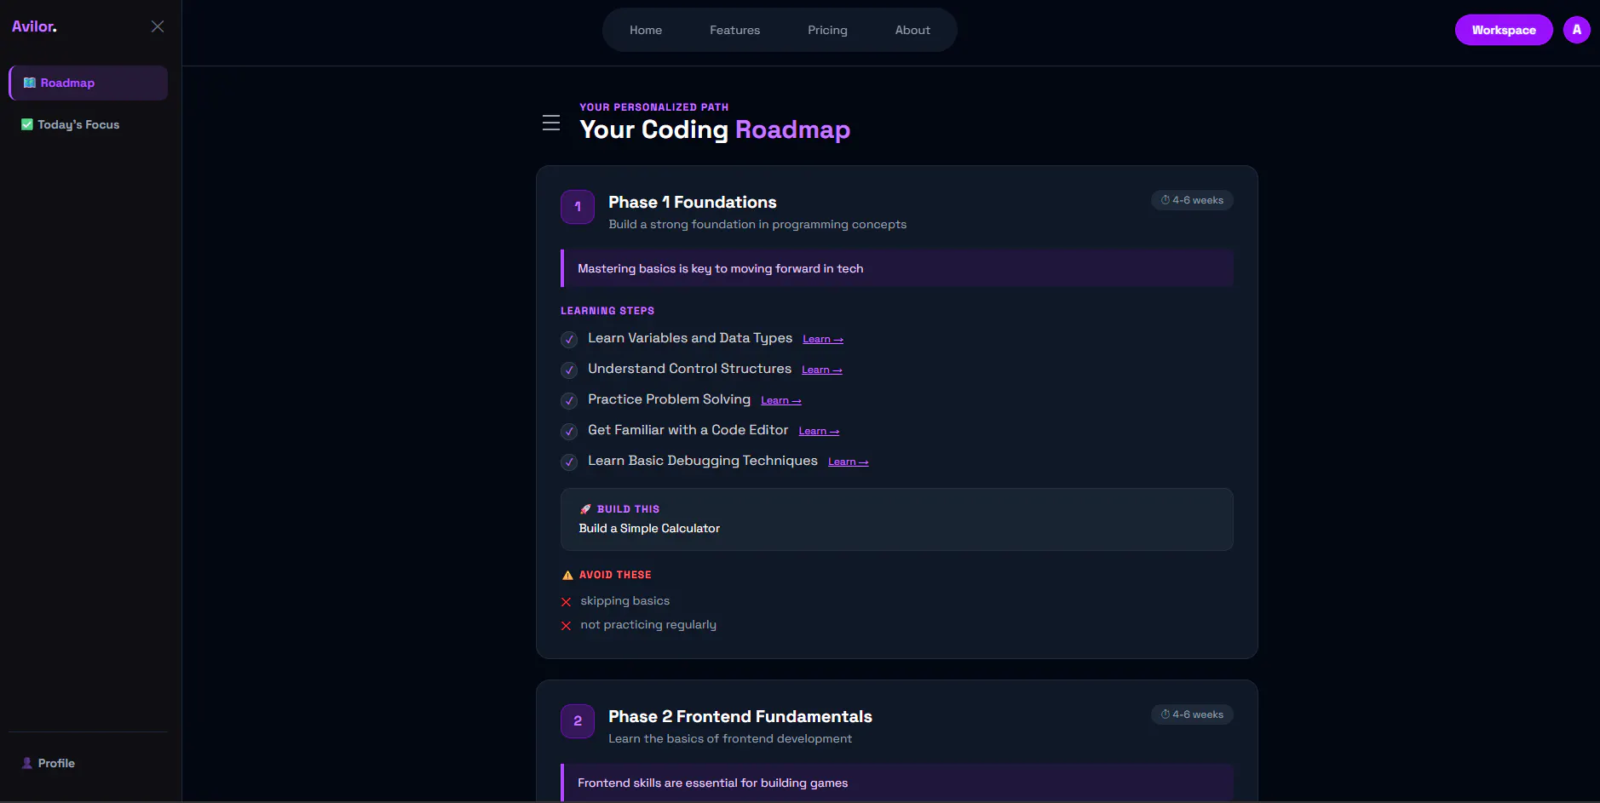Open the Features nav link

click(734, 30)
